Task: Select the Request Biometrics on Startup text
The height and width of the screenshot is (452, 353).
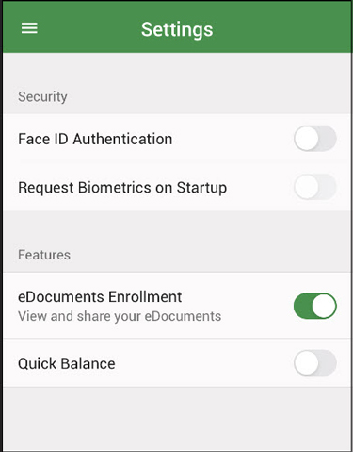Action: point(122,188)
